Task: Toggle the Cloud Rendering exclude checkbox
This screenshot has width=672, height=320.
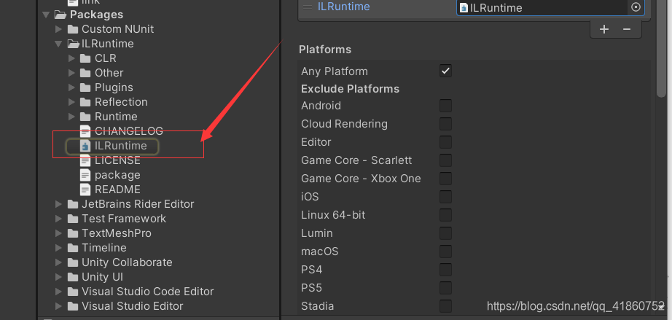Action: pos(445,124)
